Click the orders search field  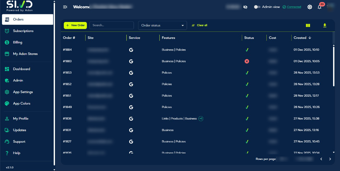click(112, 25)
